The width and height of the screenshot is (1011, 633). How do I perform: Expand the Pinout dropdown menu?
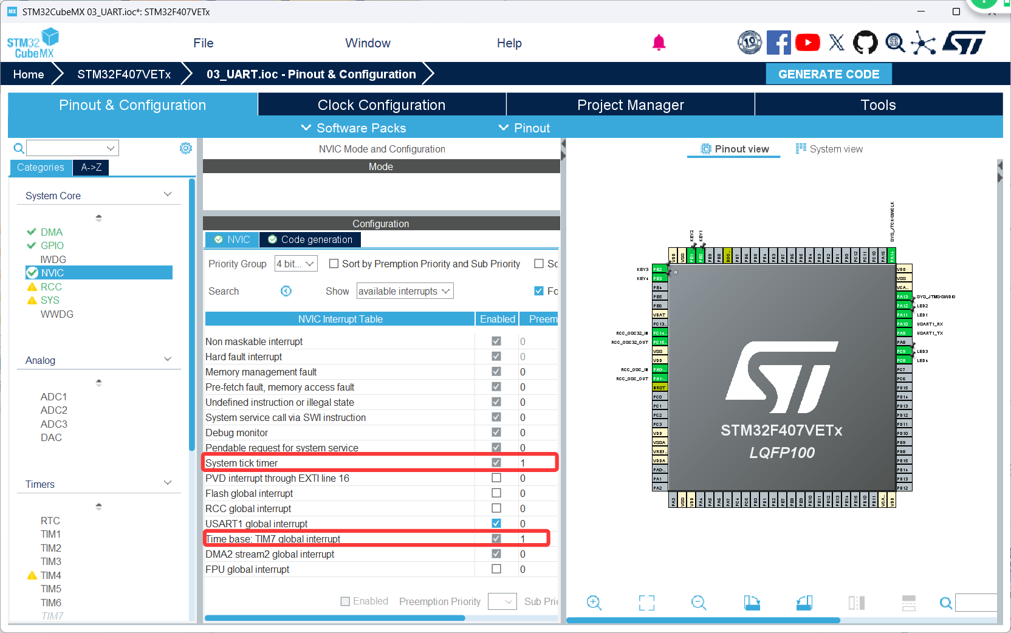[x=524, y=128]
